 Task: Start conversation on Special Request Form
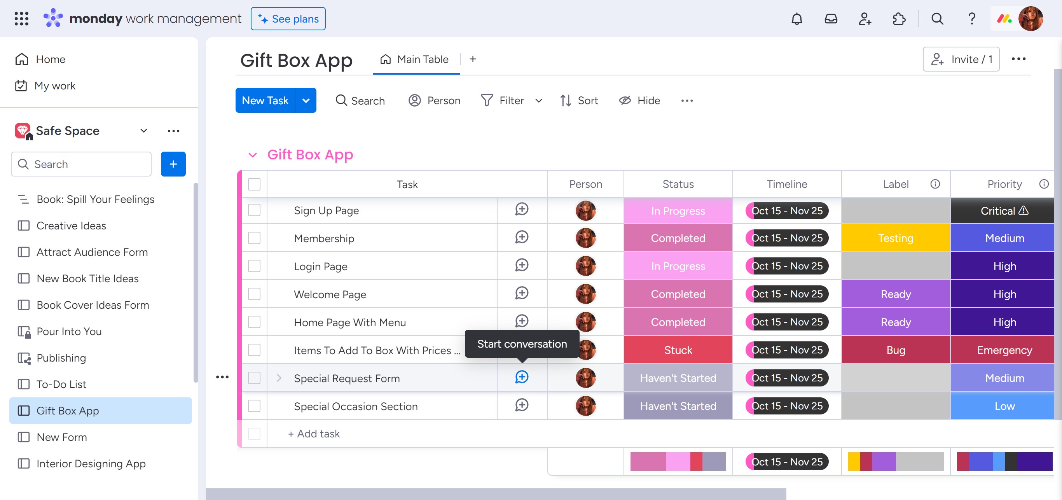pos(522,377)
